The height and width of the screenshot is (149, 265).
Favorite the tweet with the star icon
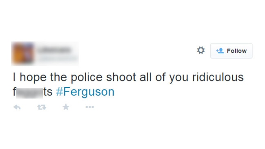point(66,107)
